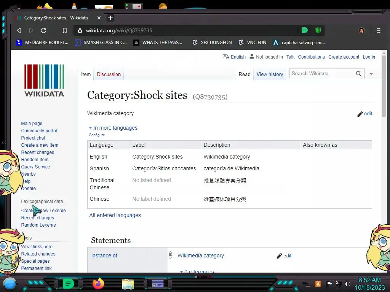Open Random Item
Viewport: 390px width, 292px height.
point(35,159)
